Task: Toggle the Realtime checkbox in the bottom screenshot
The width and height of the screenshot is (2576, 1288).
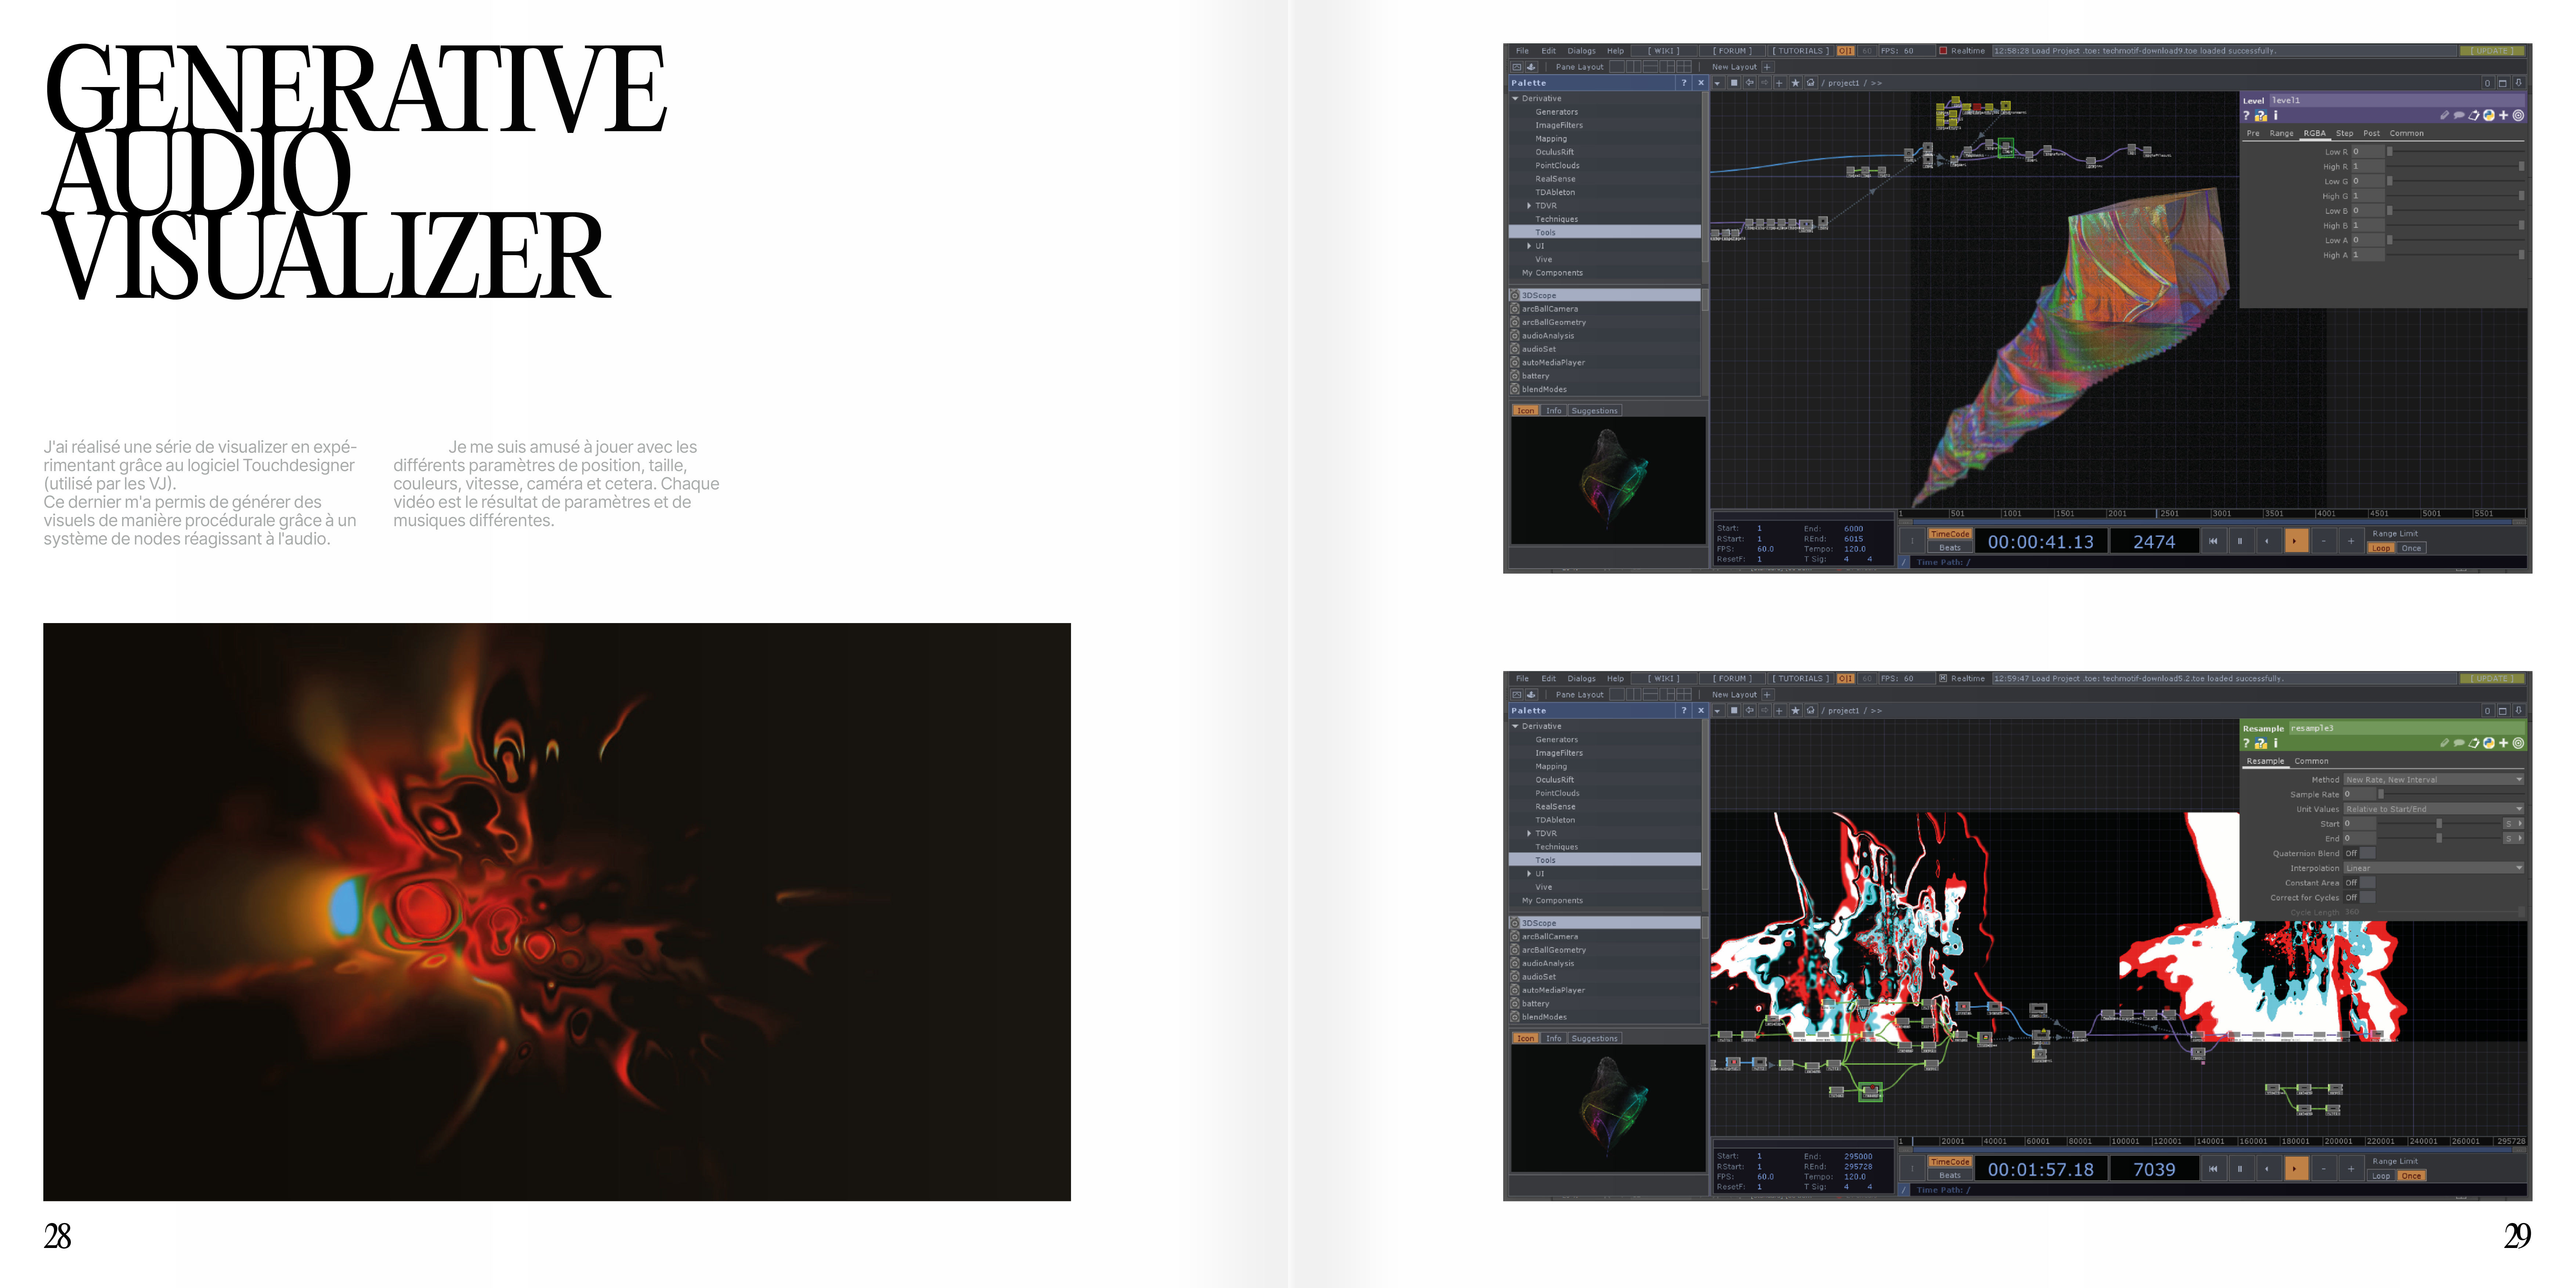Action: coord(1943,679)
